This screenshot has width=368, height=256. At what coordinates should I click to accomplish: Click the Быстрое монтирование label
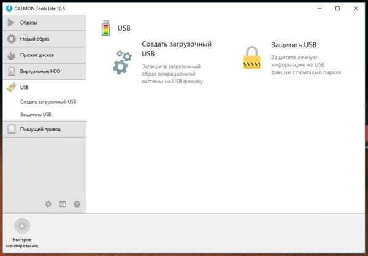22,242
